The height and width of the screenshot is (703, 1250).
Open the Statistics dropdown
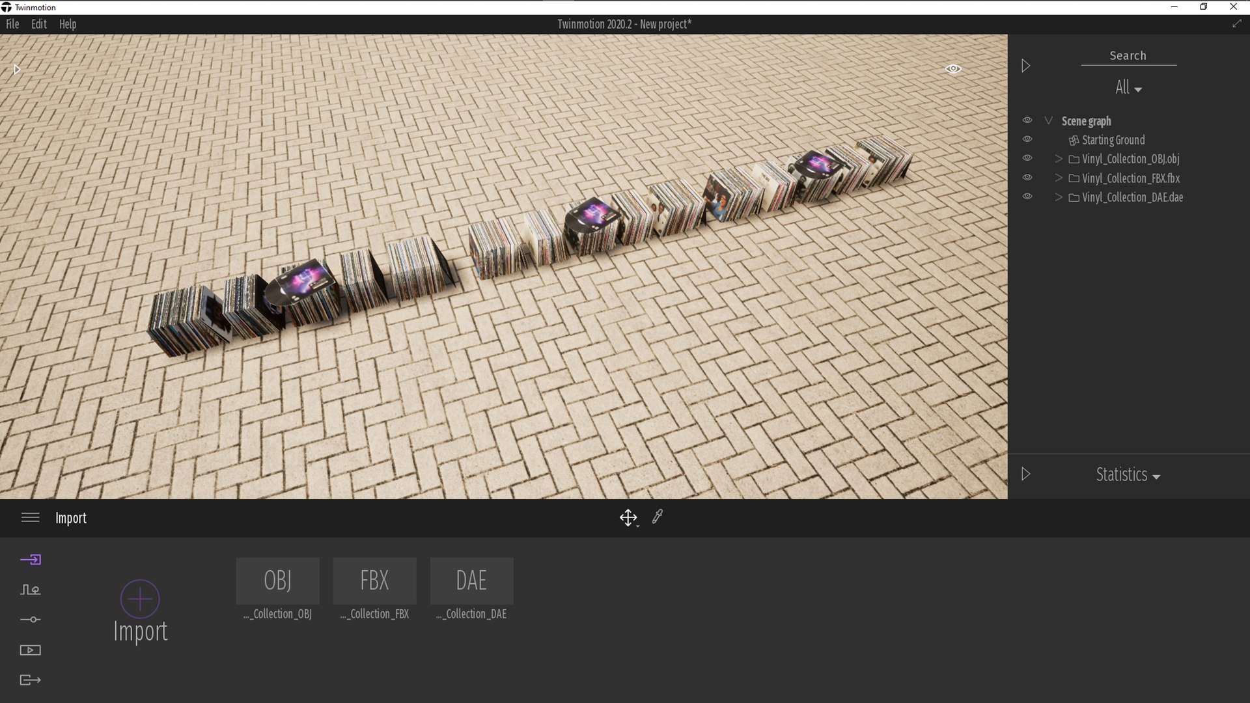pyautogui.click(x=1128, y=475)
